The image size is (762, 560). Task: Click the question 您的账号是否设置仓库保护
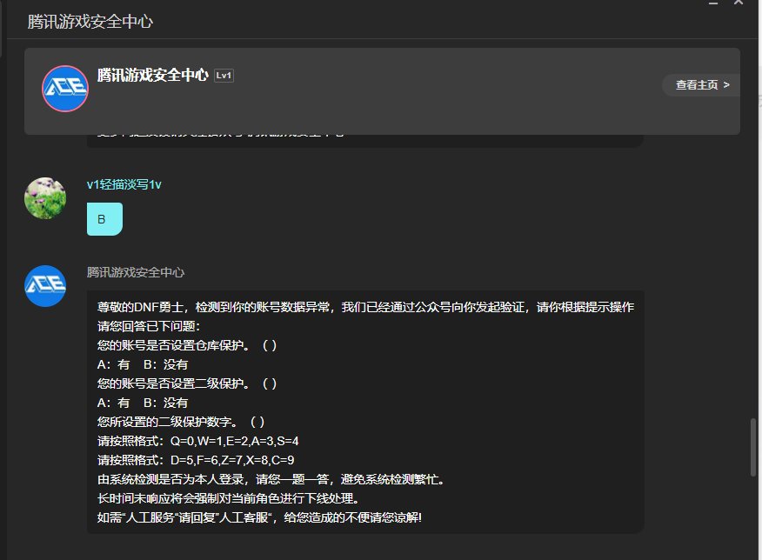pyautogui.click(x=187, y=345)
